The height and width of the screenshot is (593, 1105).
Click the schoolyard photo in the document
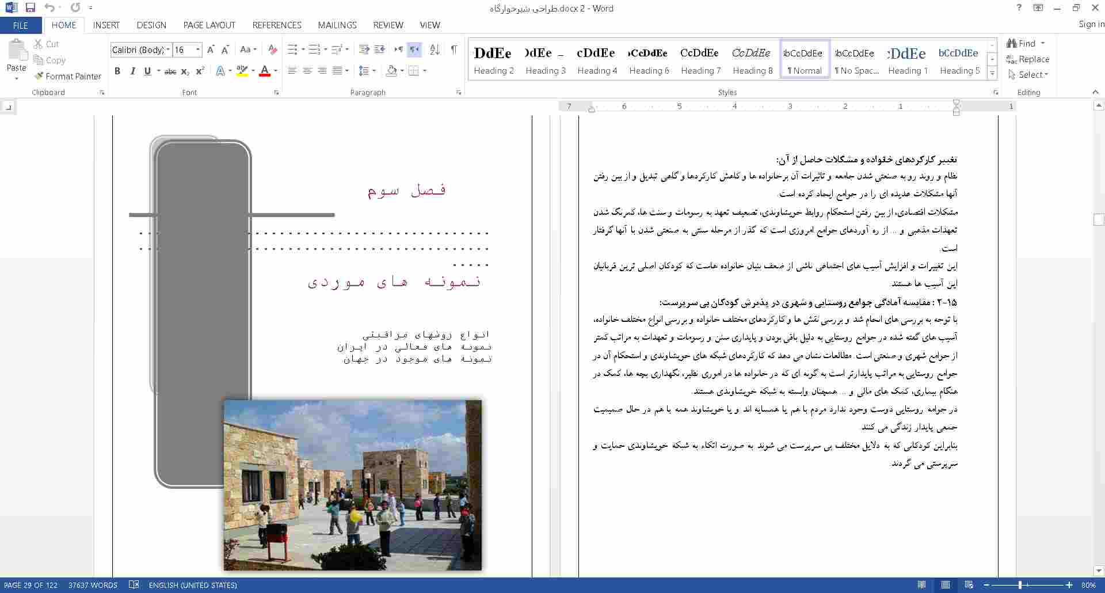point(353,485)
